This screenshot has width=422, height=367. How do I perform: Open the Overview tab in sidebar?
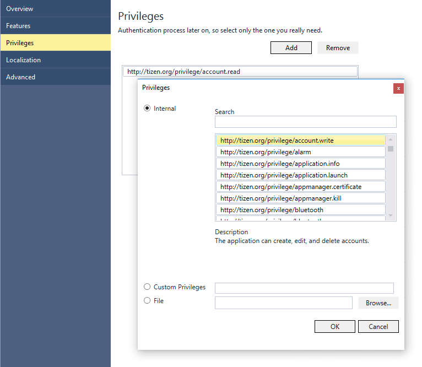[x=55, y=9]
